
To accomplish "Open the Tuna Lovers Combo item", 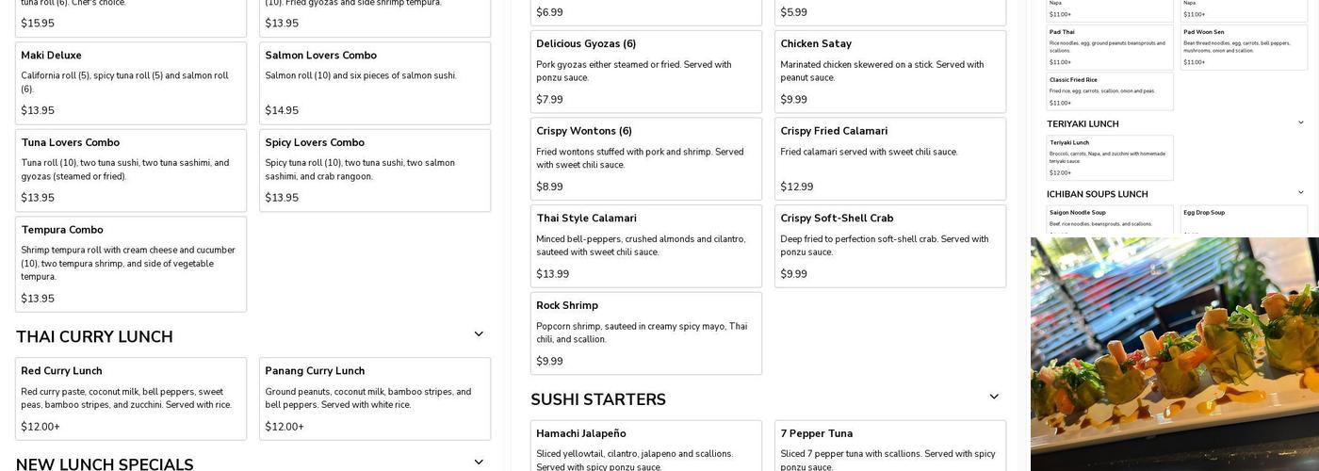I will click(x=131, y=171).
